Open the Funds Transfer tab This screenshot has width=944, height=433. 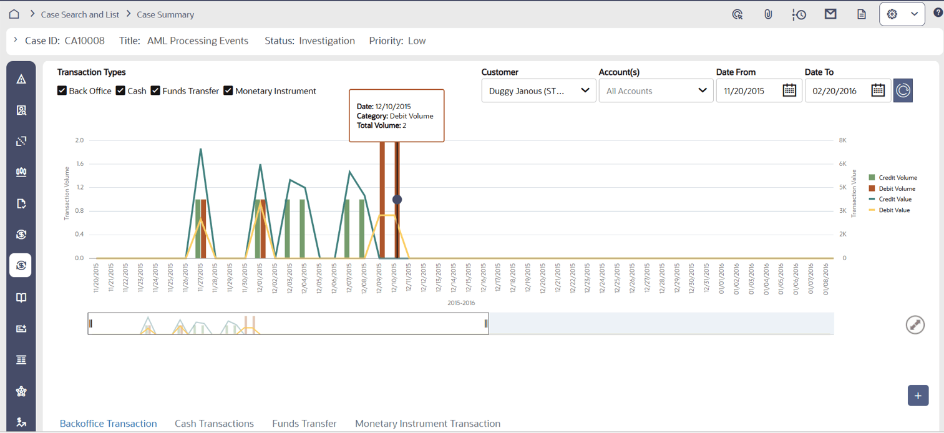[304, 424]
